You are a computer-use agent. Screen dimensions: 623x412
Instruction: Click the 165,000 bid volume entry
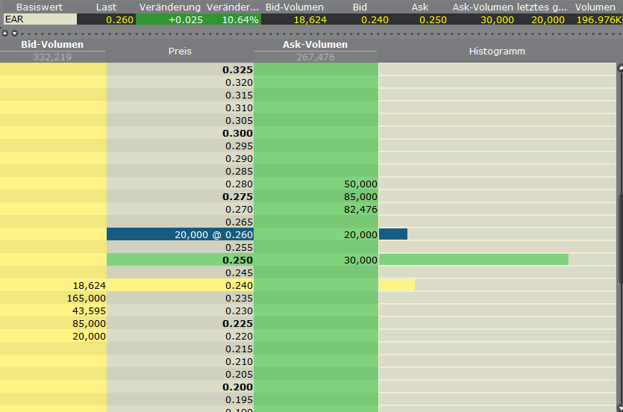86,298
